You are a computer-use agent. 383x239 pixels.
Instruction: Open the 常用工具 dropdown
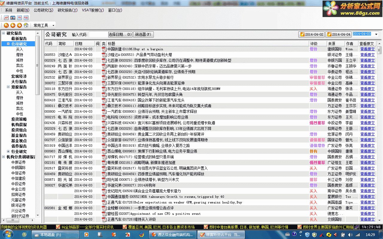click(44, 25)
